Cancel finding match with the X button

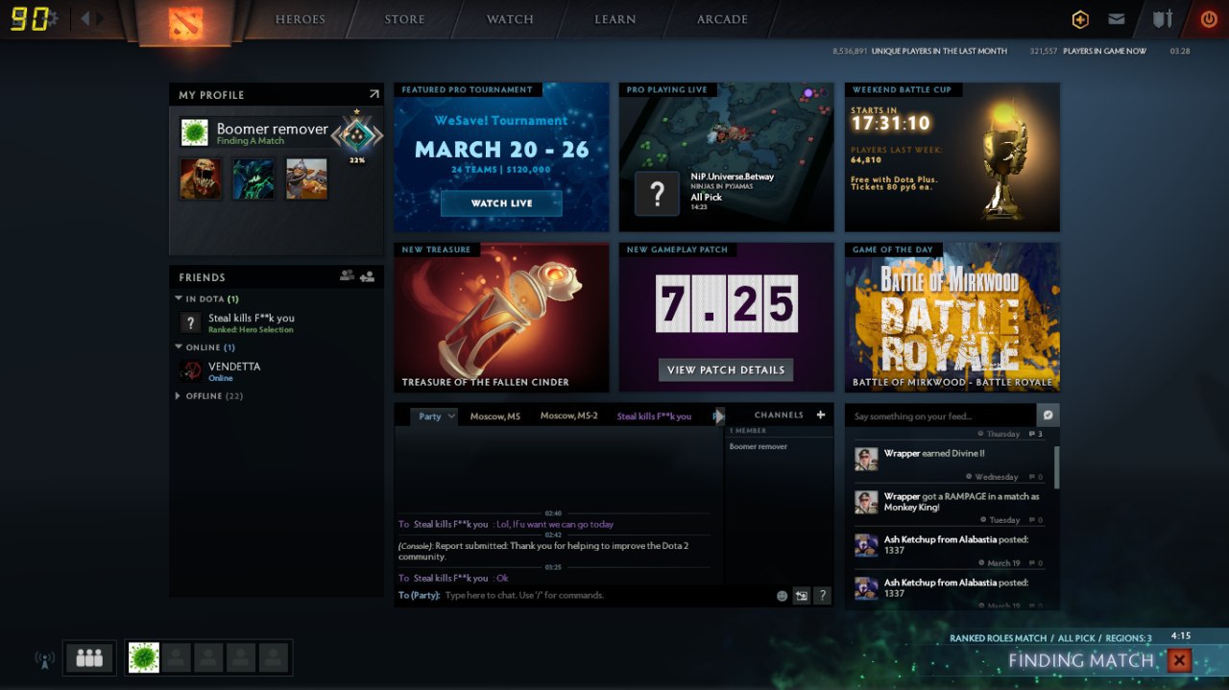[x=1180, y=660]
